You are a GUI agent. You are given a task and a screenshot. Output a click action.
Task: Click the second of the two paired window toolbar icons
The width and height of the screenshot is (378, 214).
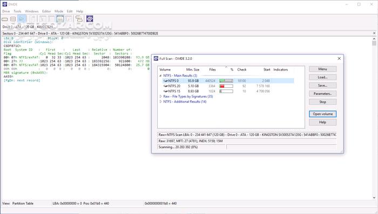click(51, 19)
